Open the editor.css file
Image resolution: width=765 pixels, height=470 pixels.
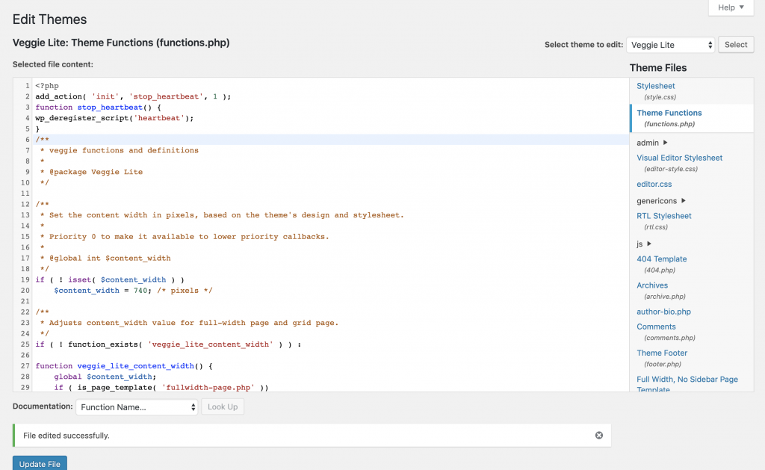pyautogui.click(x=654, y=184)
